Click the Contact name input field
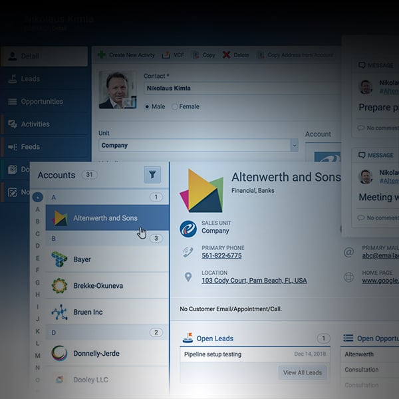 [242, 88]
